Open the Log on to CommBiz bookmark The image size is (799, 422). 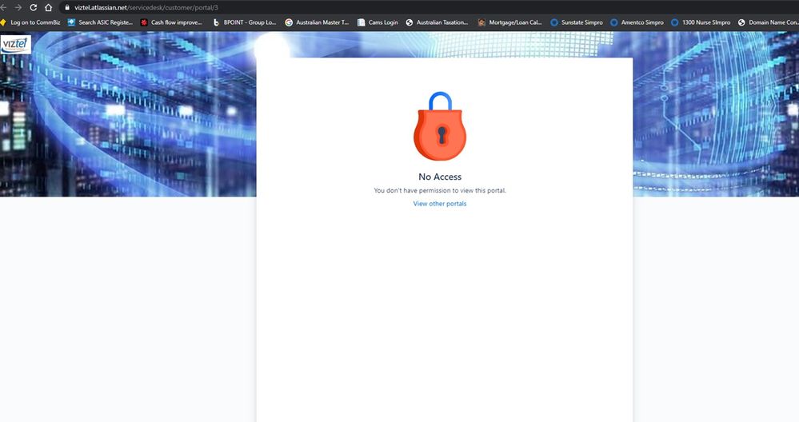pyautogui.click(x=30, y=22)
